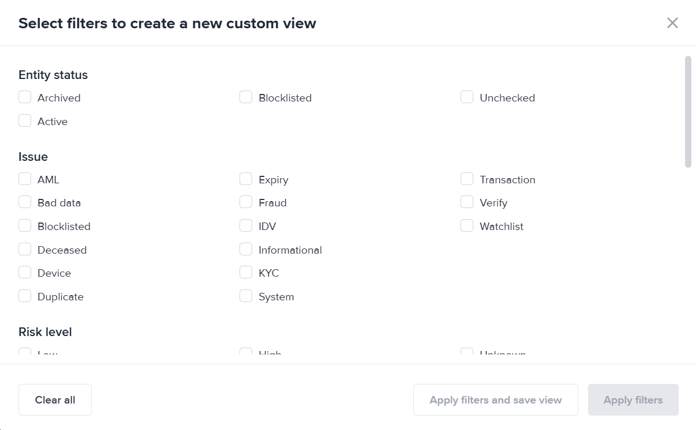Tick the Bad data issue box
The image size is (696, 430).
pos(25,202)
